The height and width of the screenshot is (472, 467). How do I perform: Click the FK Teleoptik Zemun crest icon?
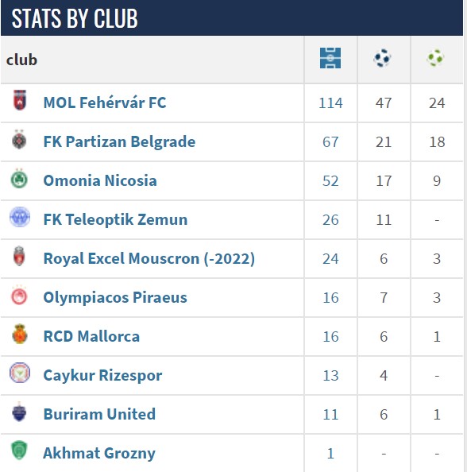(20, 217)
